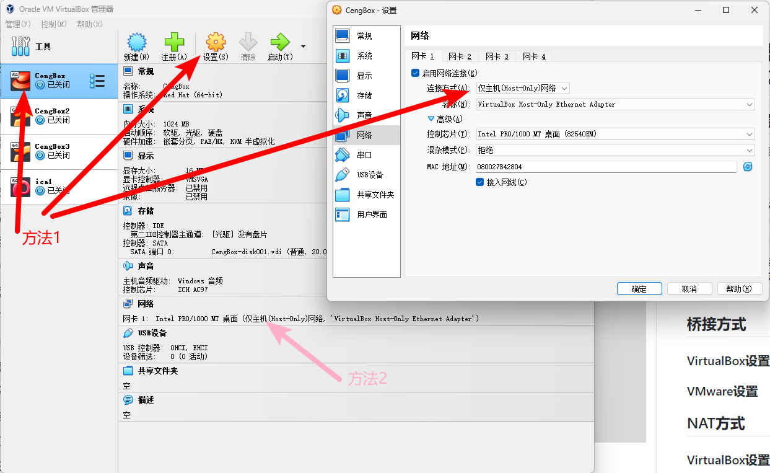Click the 桥接方式 heading in background page
This screenshot has height=473, width=770.
pos(717,324)
